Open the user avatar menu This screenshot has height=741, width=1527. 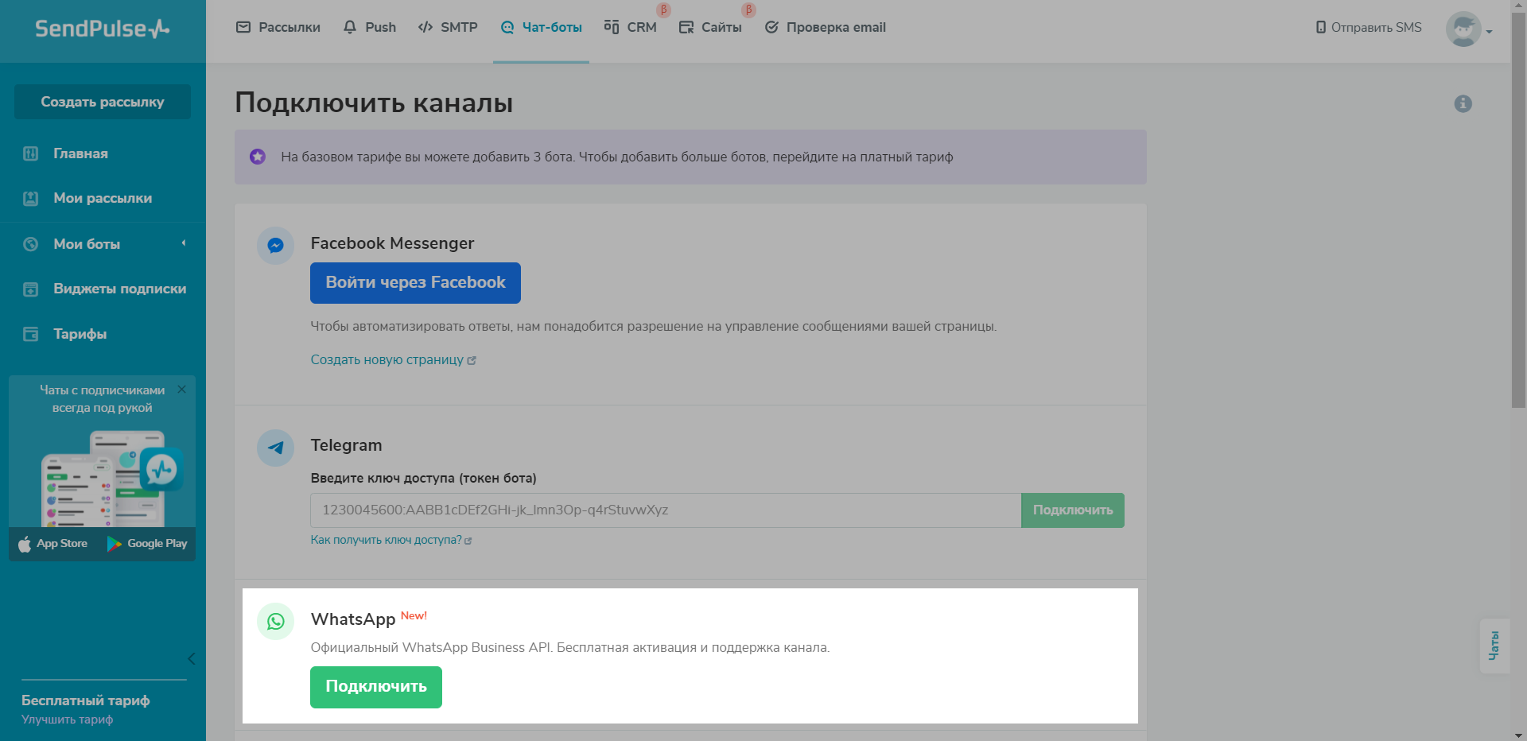coord(1468,29)
